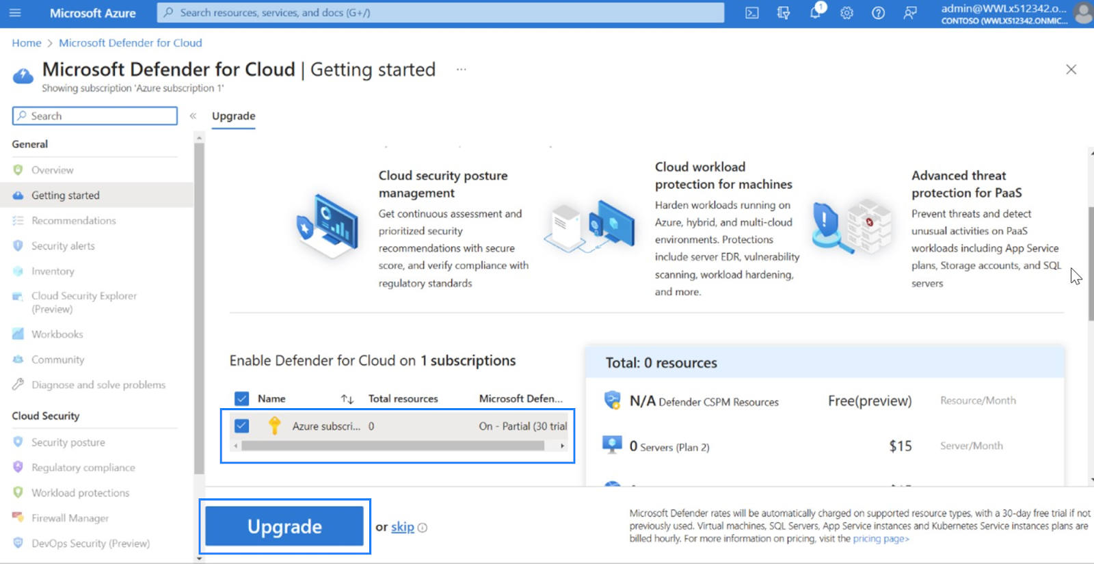Screen dimensions: 1094x564
Task: Open the Feedback icon in top bar
Action: pyautogui.click(x=910, y=13)
